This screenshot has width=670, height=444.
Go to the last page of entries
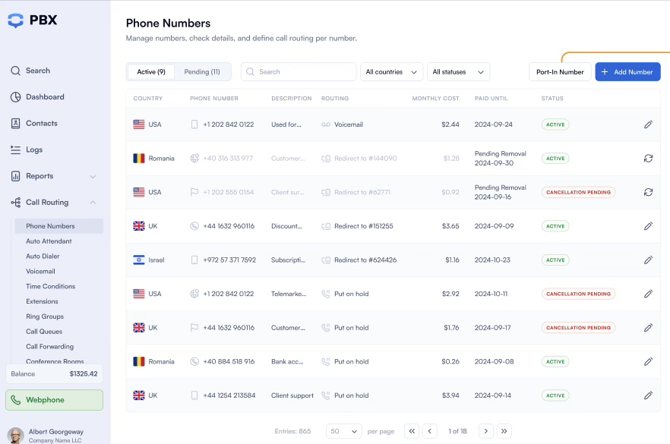504,431
